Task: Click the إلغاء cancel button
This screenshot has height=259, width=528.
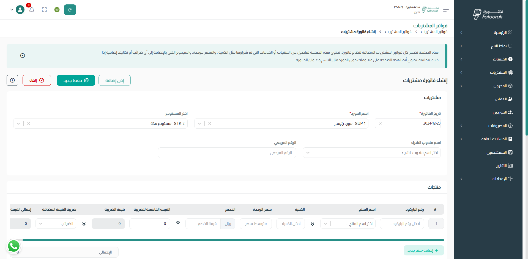Action: pyautogui.click(x=37, y=80)
